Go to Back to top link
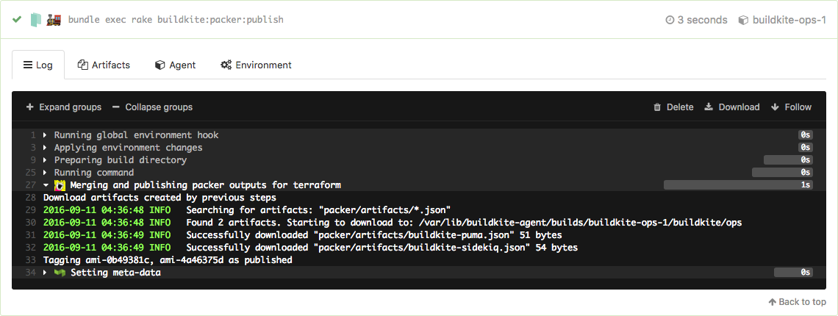The width and height of the screenshot is (838, 316). pyautogui.click(x=797, y=302)
